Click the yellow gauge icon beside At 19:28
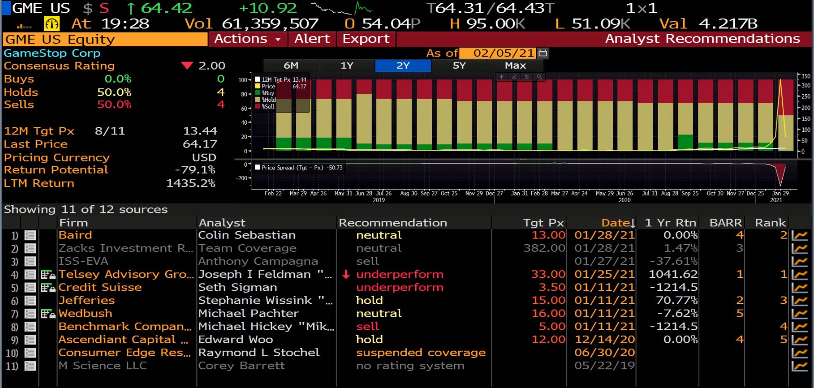The width and height of the screenshot is (814, 388). (x=51, y=23)
